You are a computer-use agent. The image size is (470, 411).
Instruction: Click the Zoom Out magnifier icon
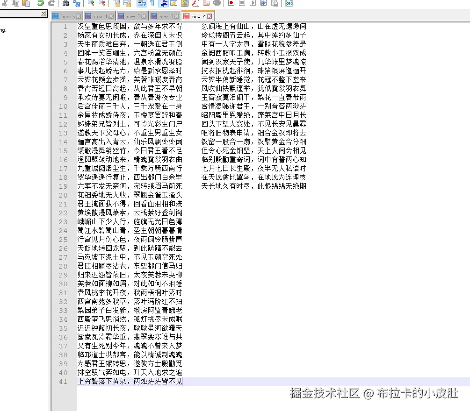pos(101,3)
